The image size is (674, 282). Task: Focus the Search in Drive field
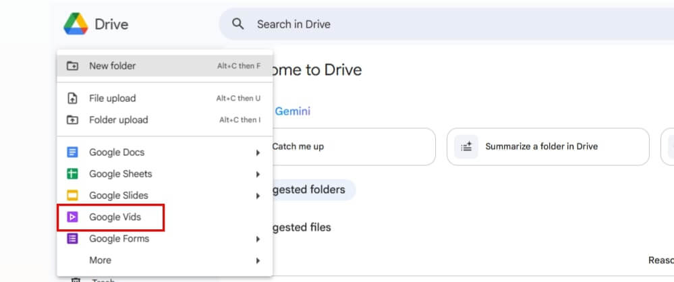[x=446, y=24]
